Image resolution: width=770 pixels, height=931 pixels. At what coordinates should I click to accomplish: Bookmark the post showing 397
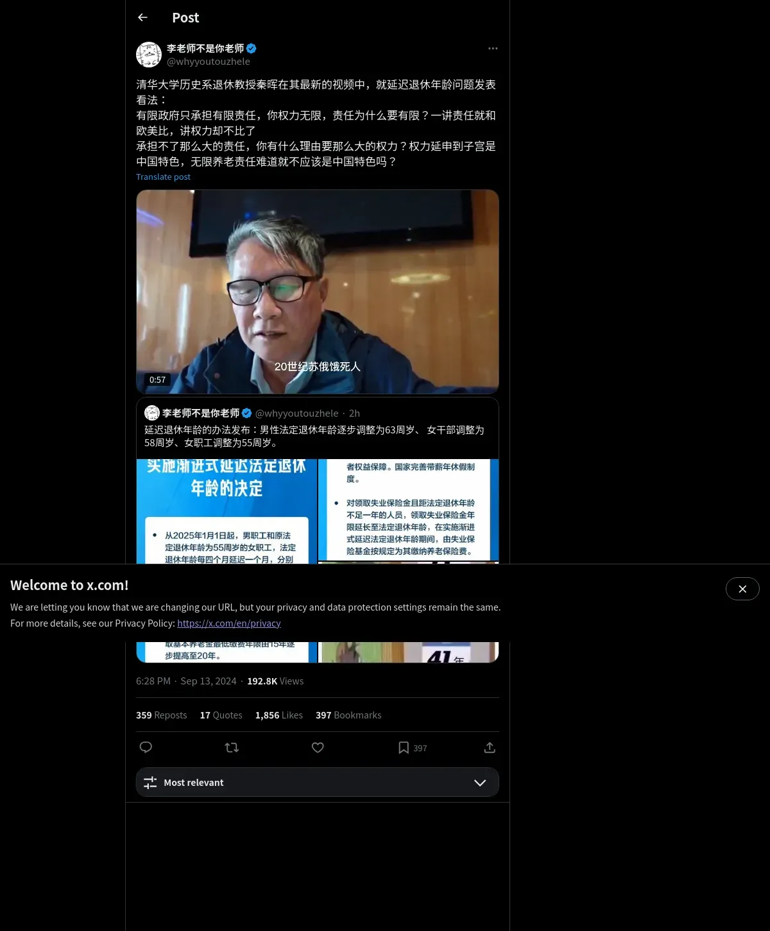[x=412, y=748]
